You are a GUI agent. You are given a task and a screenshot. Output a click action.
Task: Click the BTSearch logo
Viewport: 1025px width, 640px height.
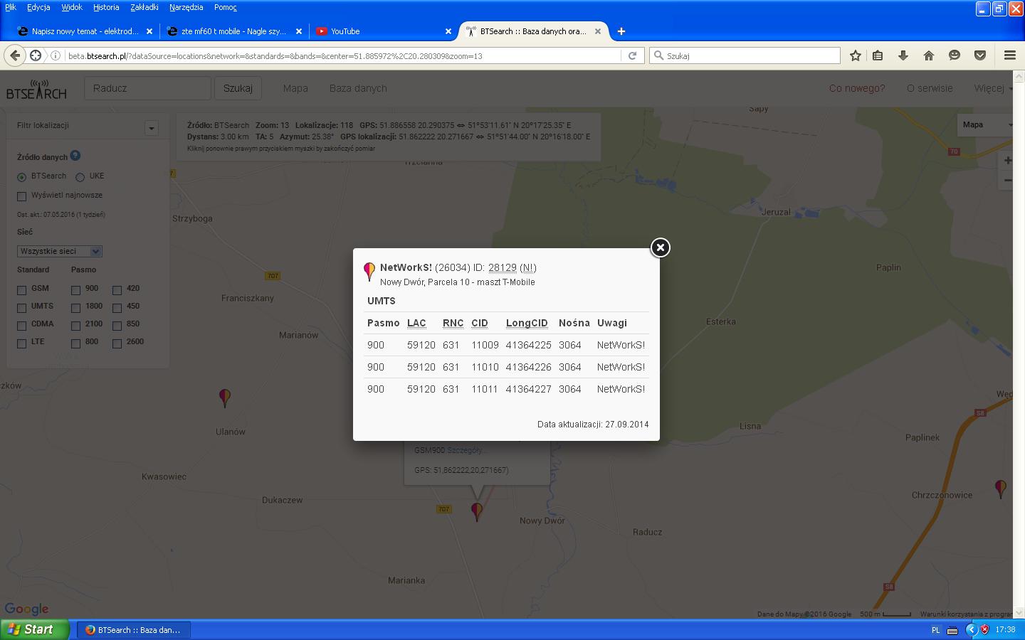click(x=36, y=90)
